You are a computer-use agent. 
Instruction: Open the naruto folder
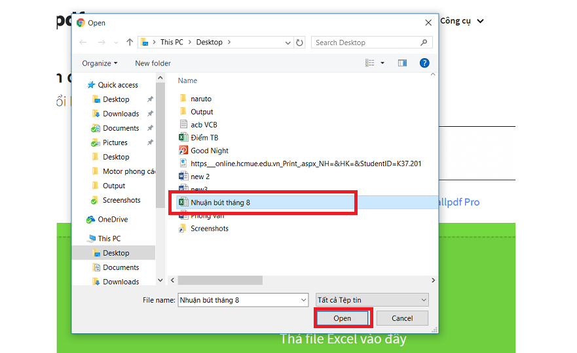coord(195,99)
